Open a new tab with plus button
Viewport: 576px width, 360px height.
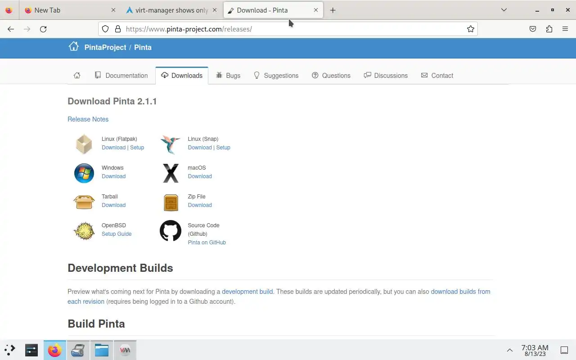point(333,10)
